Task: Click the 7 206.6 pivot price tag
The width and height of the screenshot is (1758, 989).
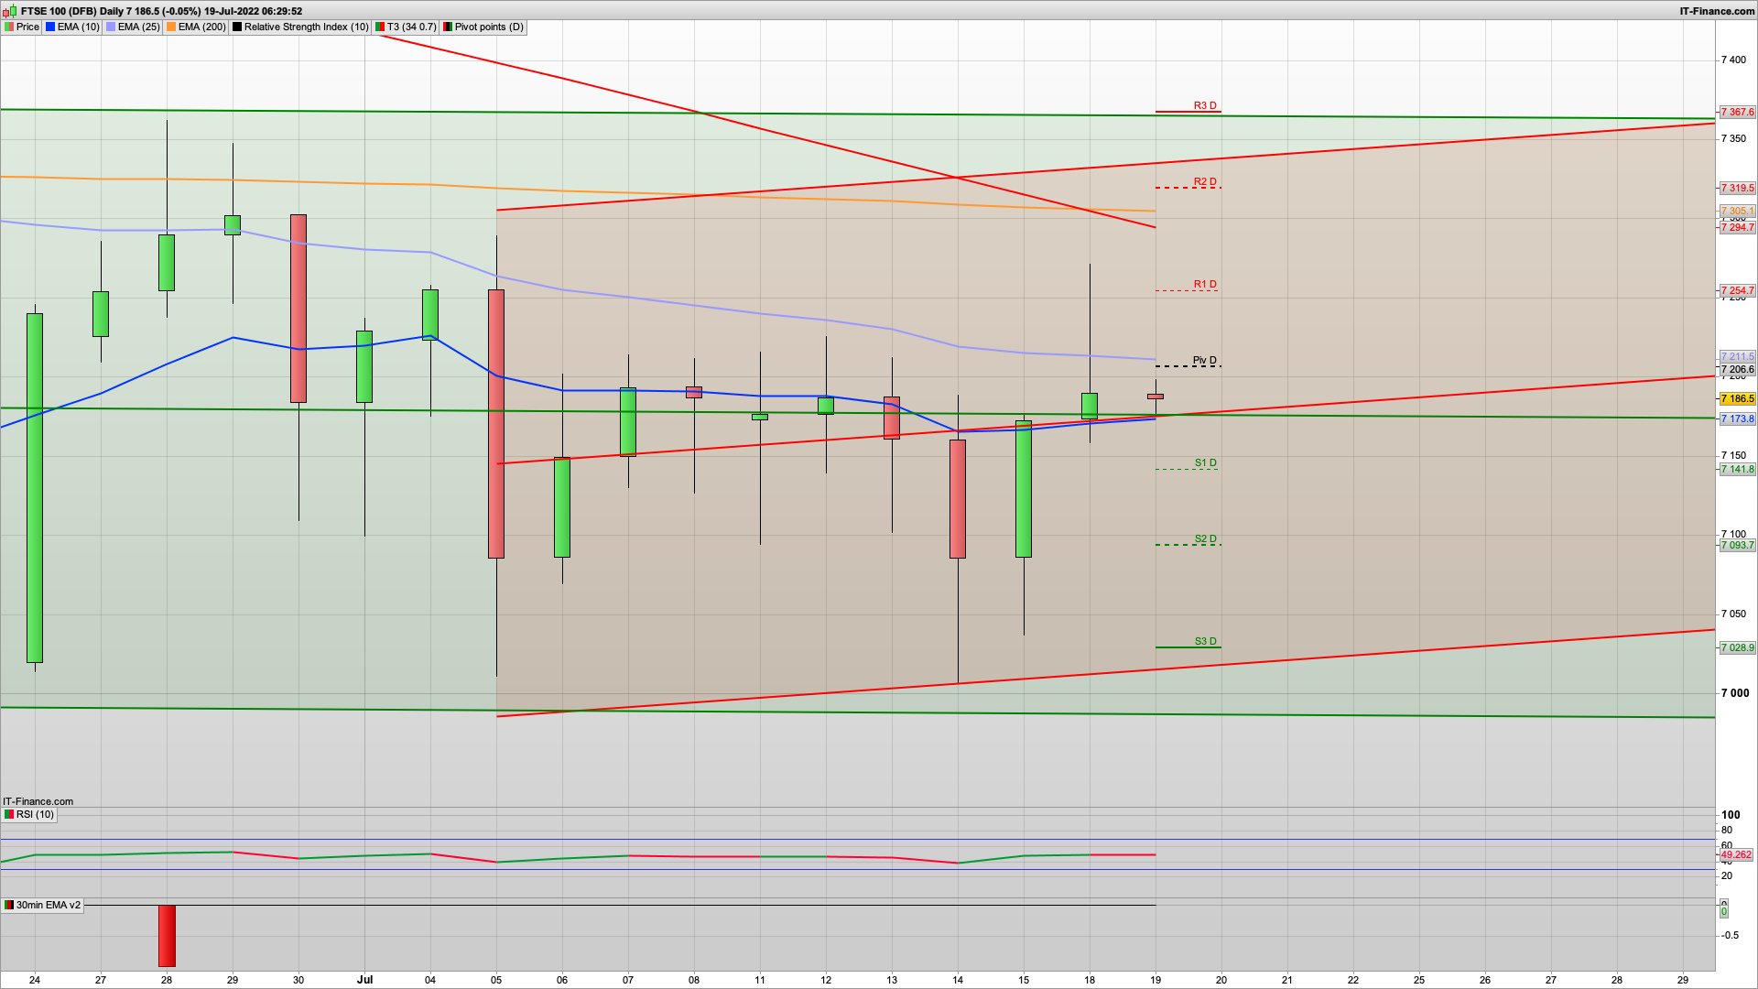Action: coord(1737,369)
